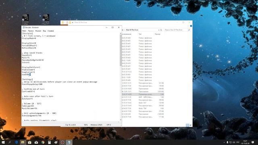Open the taskbar clock and date
The width and height of the screenshot is (258, 145).
tap(245, 142)
